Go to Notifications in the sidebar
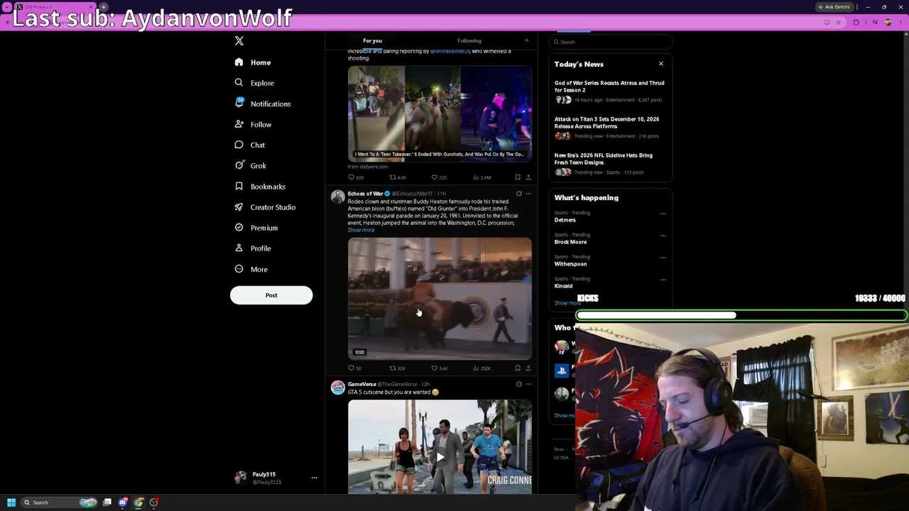This screenshot has width=909, height=511. [x=271, y=104]
